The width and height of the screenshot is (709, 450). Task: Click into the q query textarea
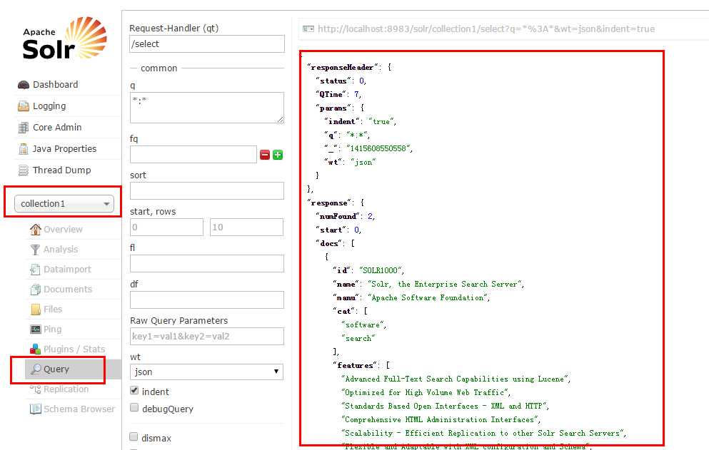(x=207, y=108)
